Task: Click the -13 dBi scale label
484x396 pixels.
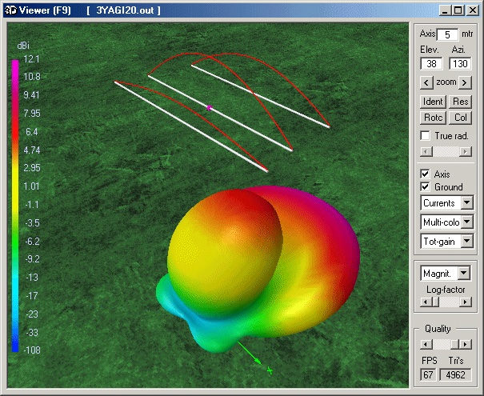Action: tap(32, 277)
